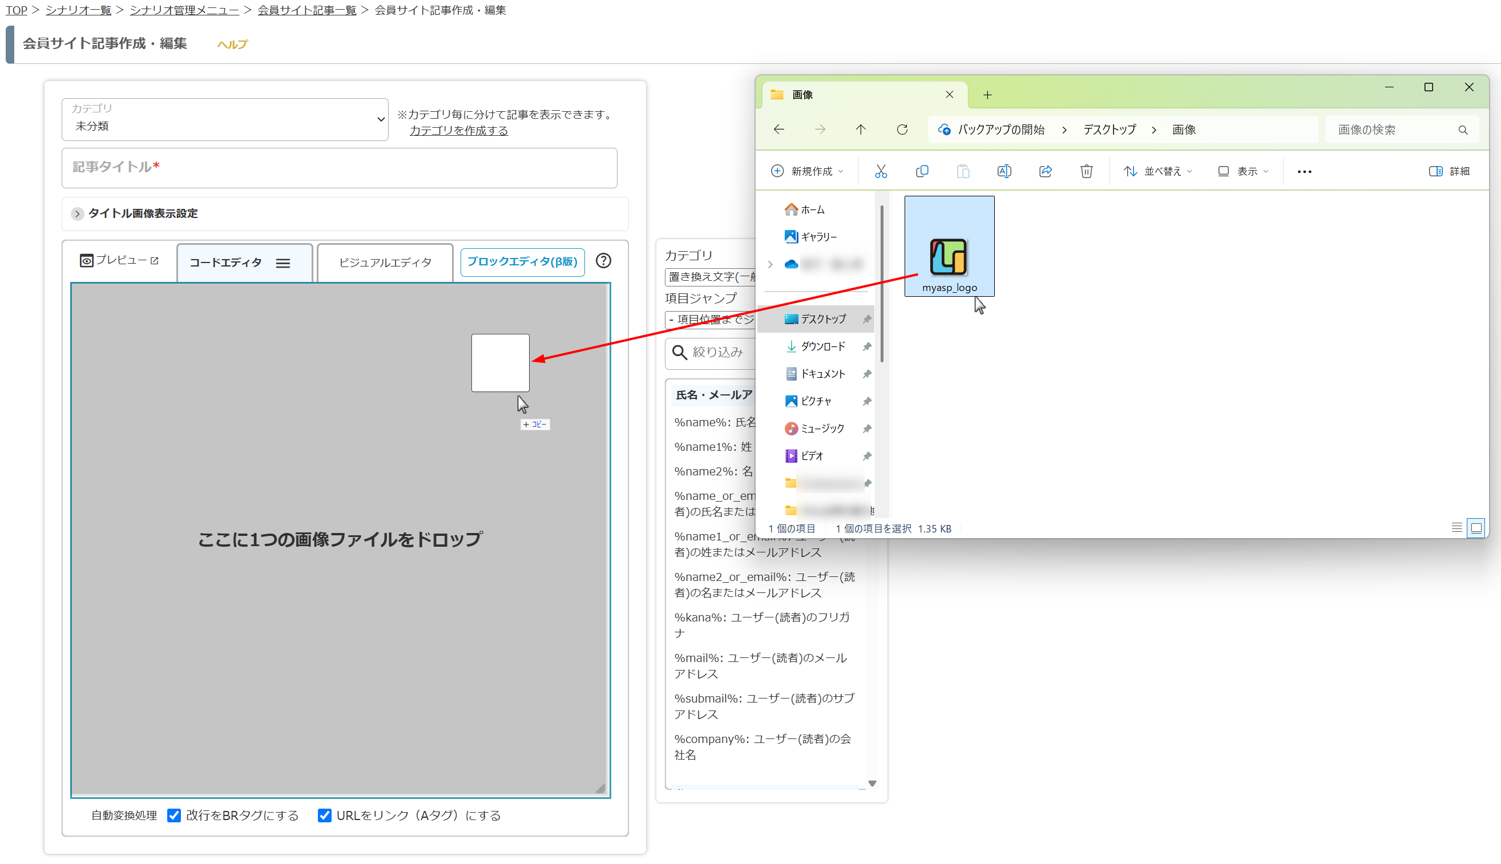This screenshot has width=1501, height=864.
Task: Go forward with Explorer forward arrow
Action: [x=820, y=130]
